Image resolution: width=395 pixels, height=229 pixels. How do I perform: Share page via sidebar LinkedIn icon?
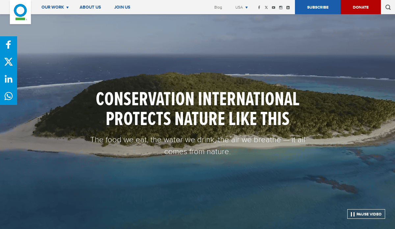9,79
